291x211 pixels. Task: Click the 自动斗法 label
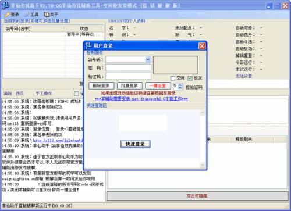(245, 42)
